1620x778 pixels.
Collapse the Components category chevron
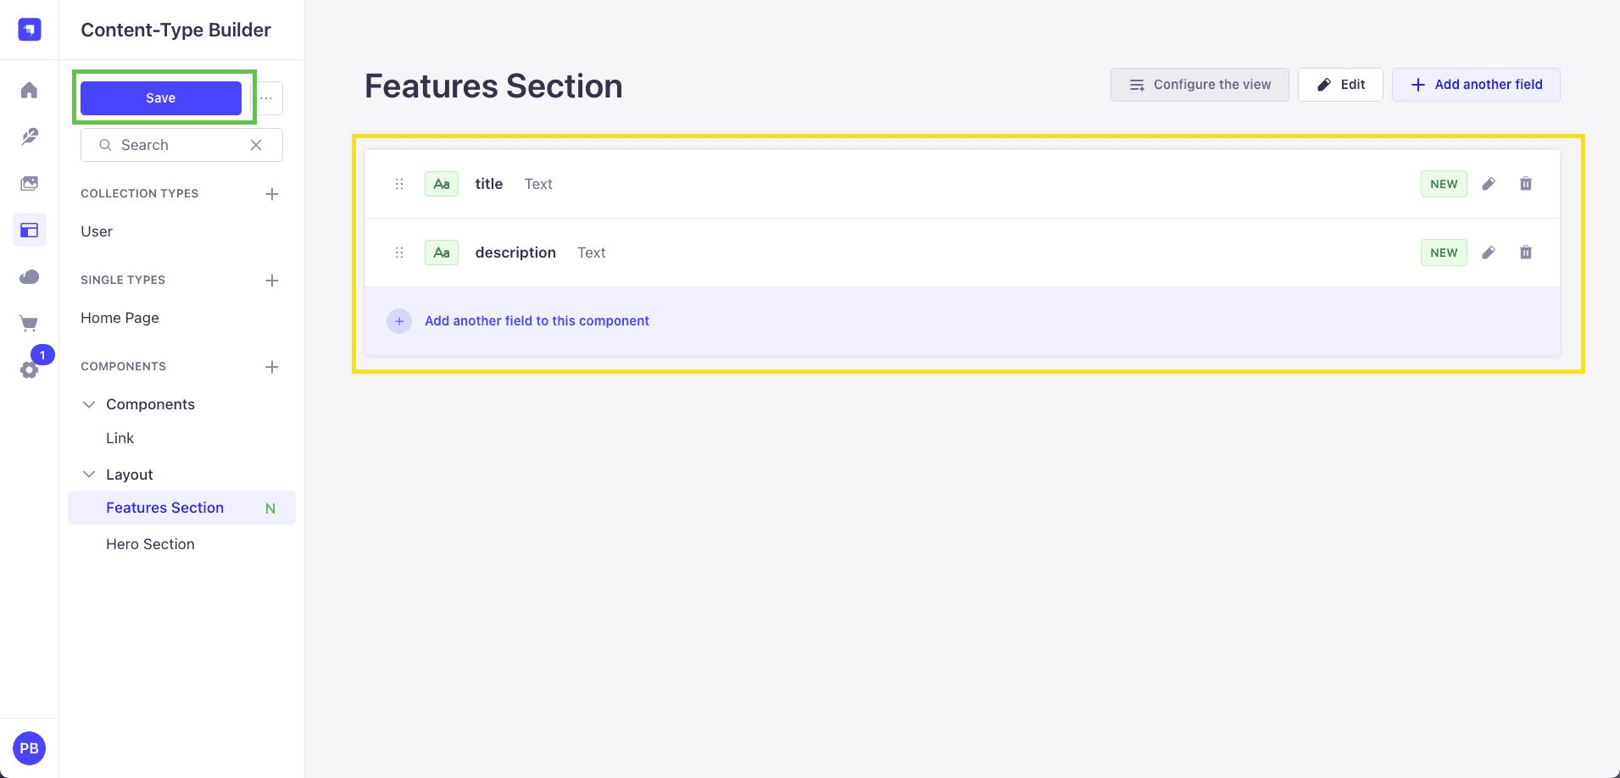click(89, 404)
